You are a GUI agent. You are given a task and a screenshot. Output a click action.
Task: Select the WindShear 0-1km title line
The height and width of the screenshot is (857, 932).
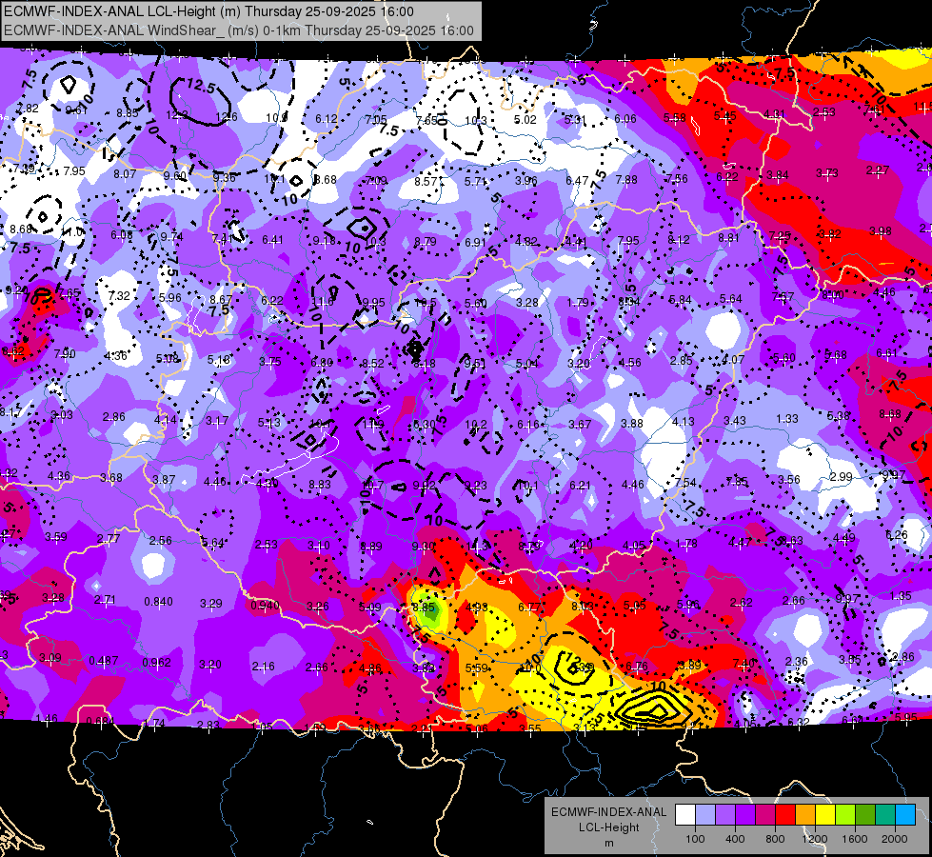238,30
